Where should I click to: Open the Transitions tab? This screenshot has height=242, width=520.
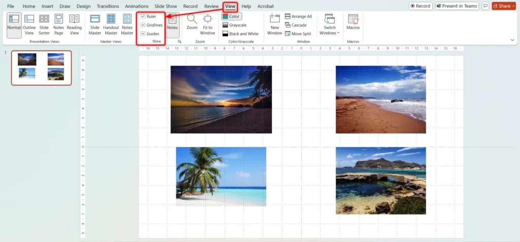108,6
